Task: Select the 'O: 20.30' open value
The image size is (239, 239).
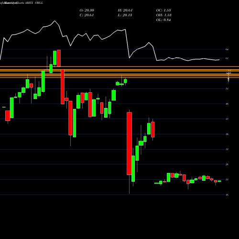Action: point(87,11)
